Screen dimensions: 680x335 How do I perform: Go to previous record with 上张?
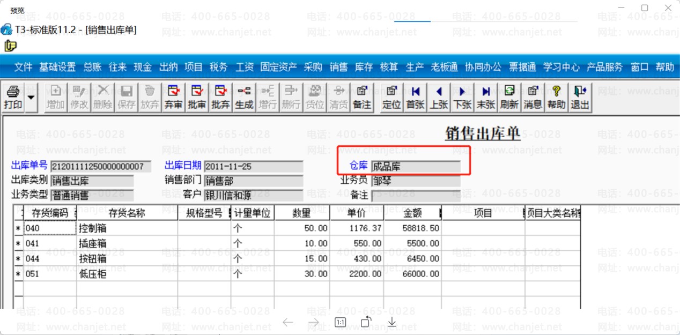point(439,98)
